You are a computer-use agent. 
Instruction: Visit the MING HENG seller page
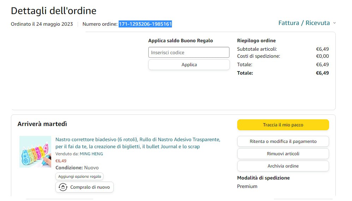coord(91,154)
